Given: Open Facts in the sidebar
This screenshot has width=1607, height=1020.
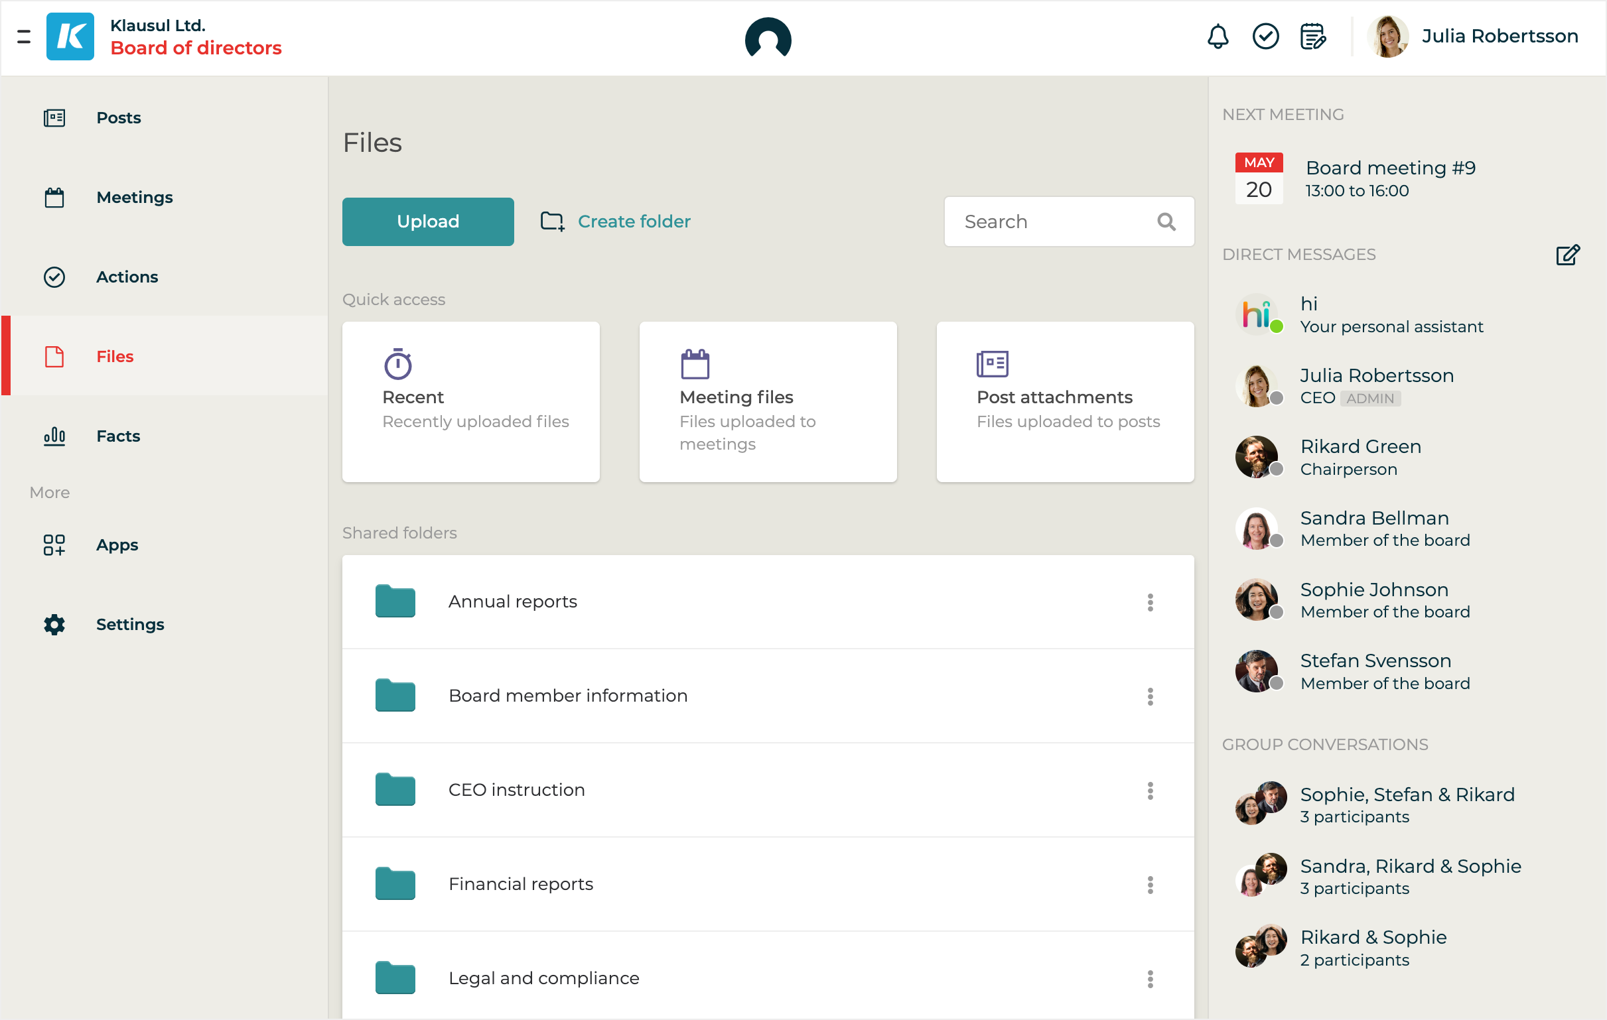Looking at the screenshot, I should click(x=117, y=436).
